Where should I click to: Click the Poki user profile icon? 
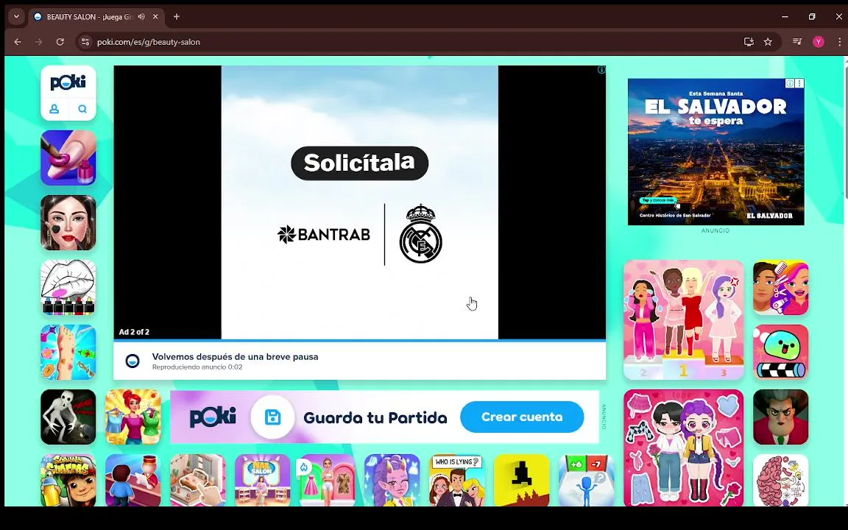[x=54, y=109]
